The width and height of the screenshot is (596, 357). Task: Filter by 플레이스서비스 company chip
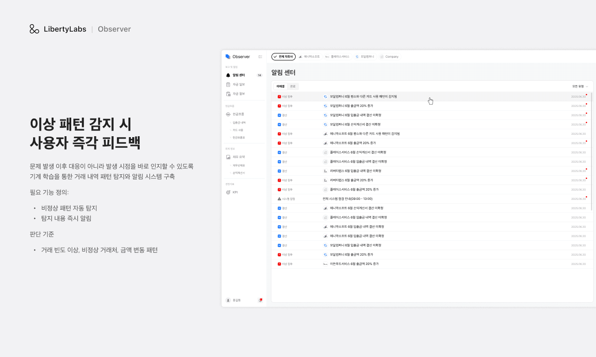(337, 57)
